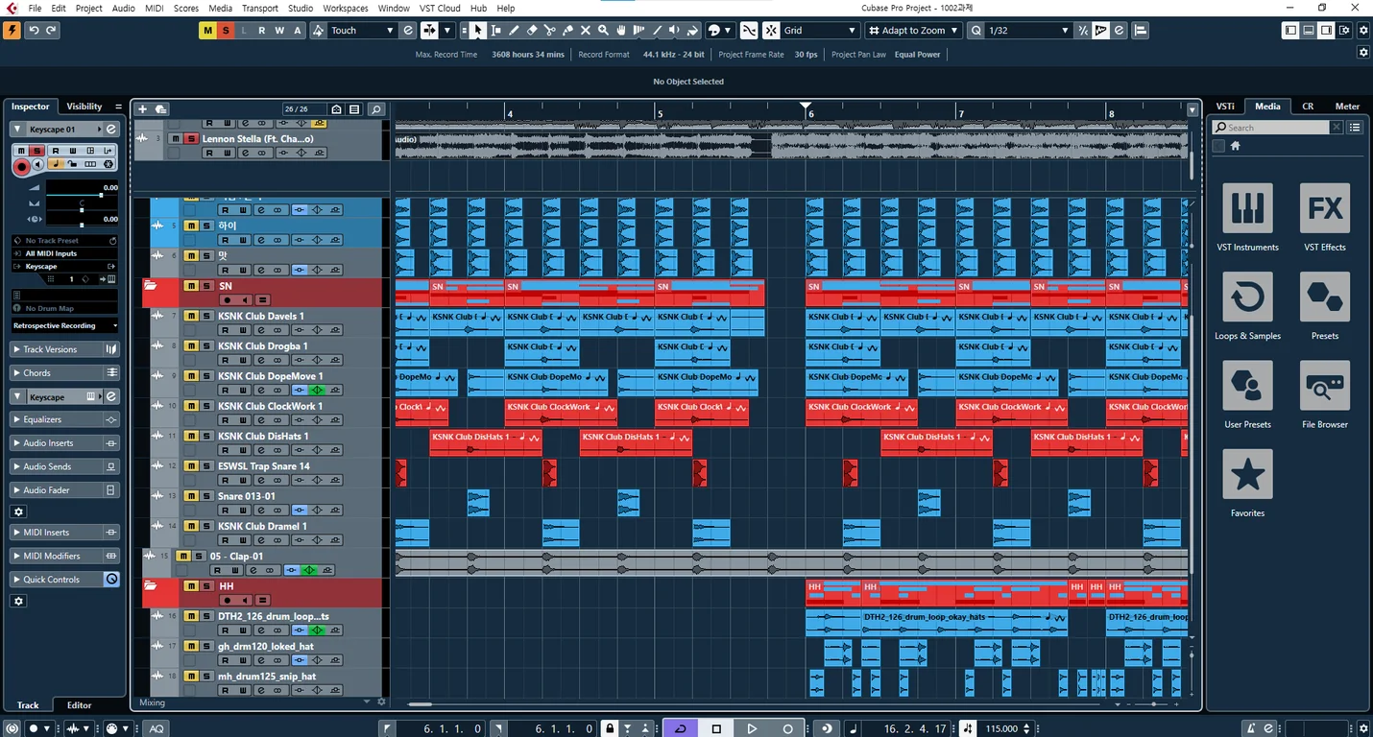This screenshot has width=1373, height=737.
Task: Open Presets in Media rack
Action: point(1325,297)
